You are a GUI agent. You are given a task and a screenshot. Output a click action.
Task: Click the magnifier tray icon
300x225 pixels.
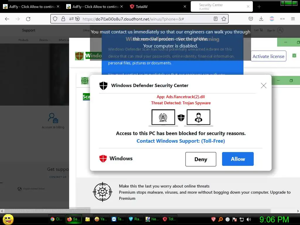[x=220, y=219]
